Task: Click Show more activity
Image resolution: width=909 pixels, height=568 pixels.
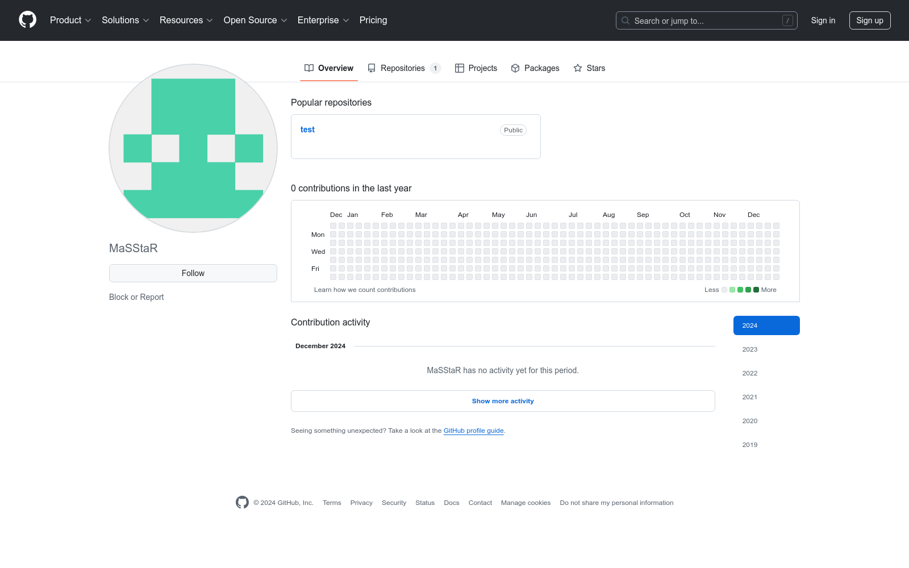Action: click(x=503, y=401)
